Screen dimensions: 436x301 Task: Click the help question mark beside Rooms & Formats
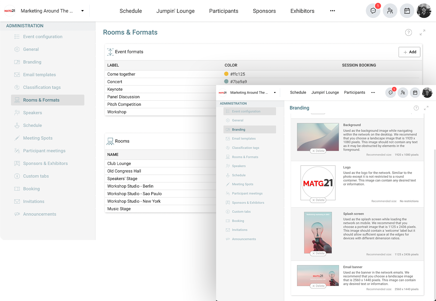[408, 33]
